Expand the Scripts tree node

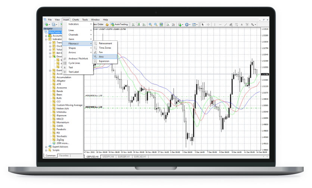point(46,150)
